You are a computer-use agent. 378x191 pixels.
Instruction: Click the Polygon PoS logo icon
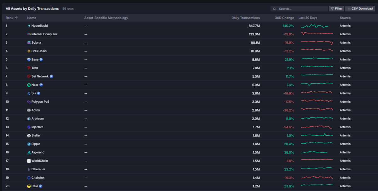click(29, 102)
